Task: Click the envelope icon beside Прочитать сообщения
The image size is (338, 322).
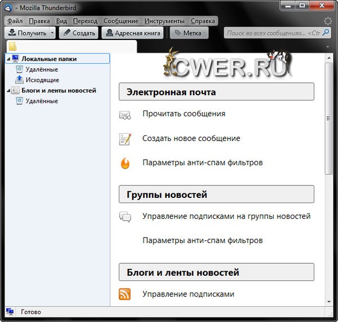Action: [125, 114]
